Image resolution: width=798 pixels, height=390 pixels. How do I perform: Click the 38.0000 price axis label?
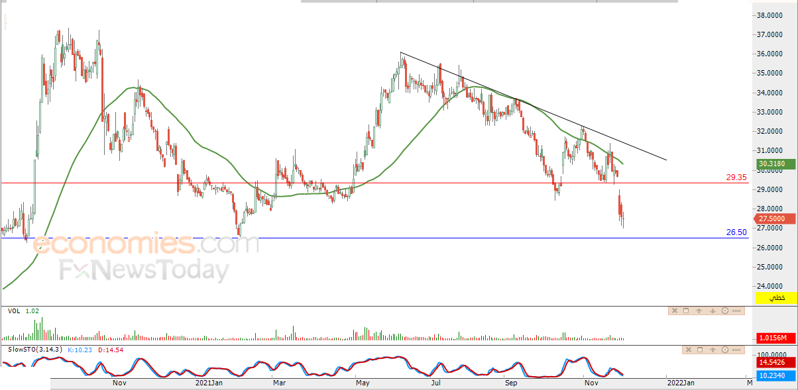coord(771,15)
